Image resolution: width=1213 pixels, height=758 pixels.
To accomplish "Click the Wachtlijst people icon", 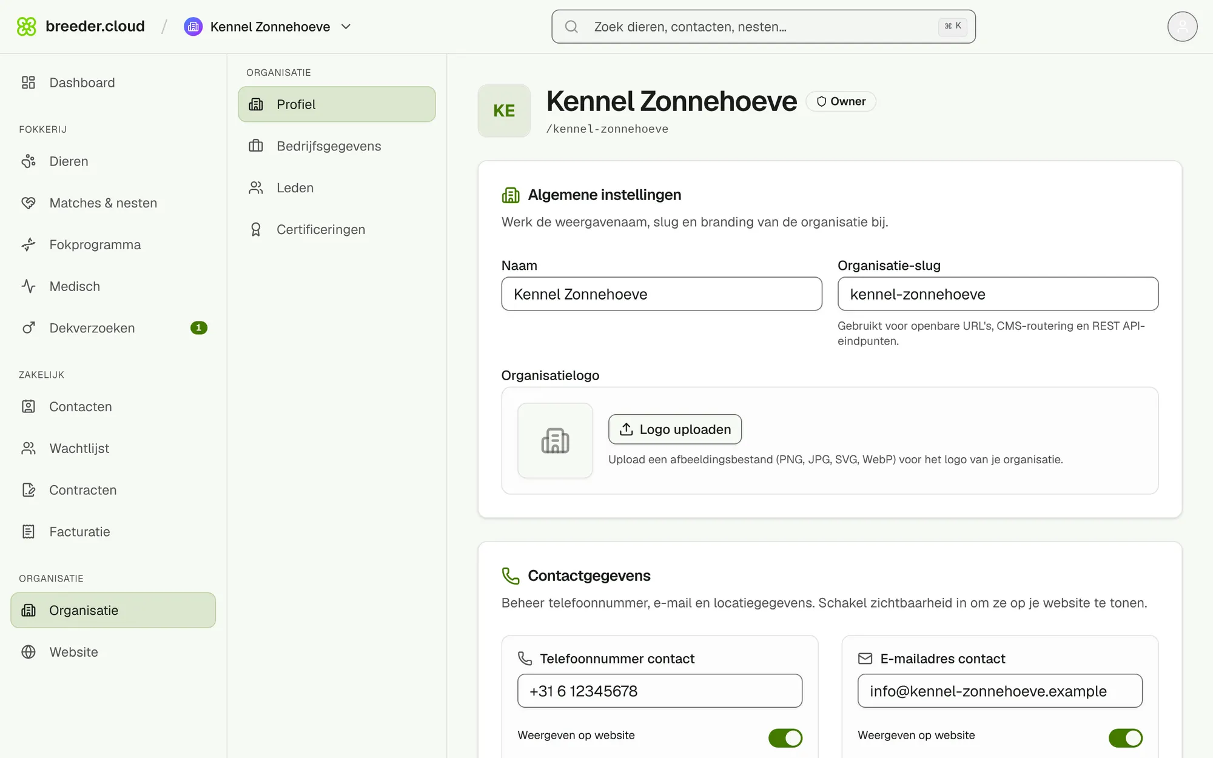I will (x=29, y=448).
